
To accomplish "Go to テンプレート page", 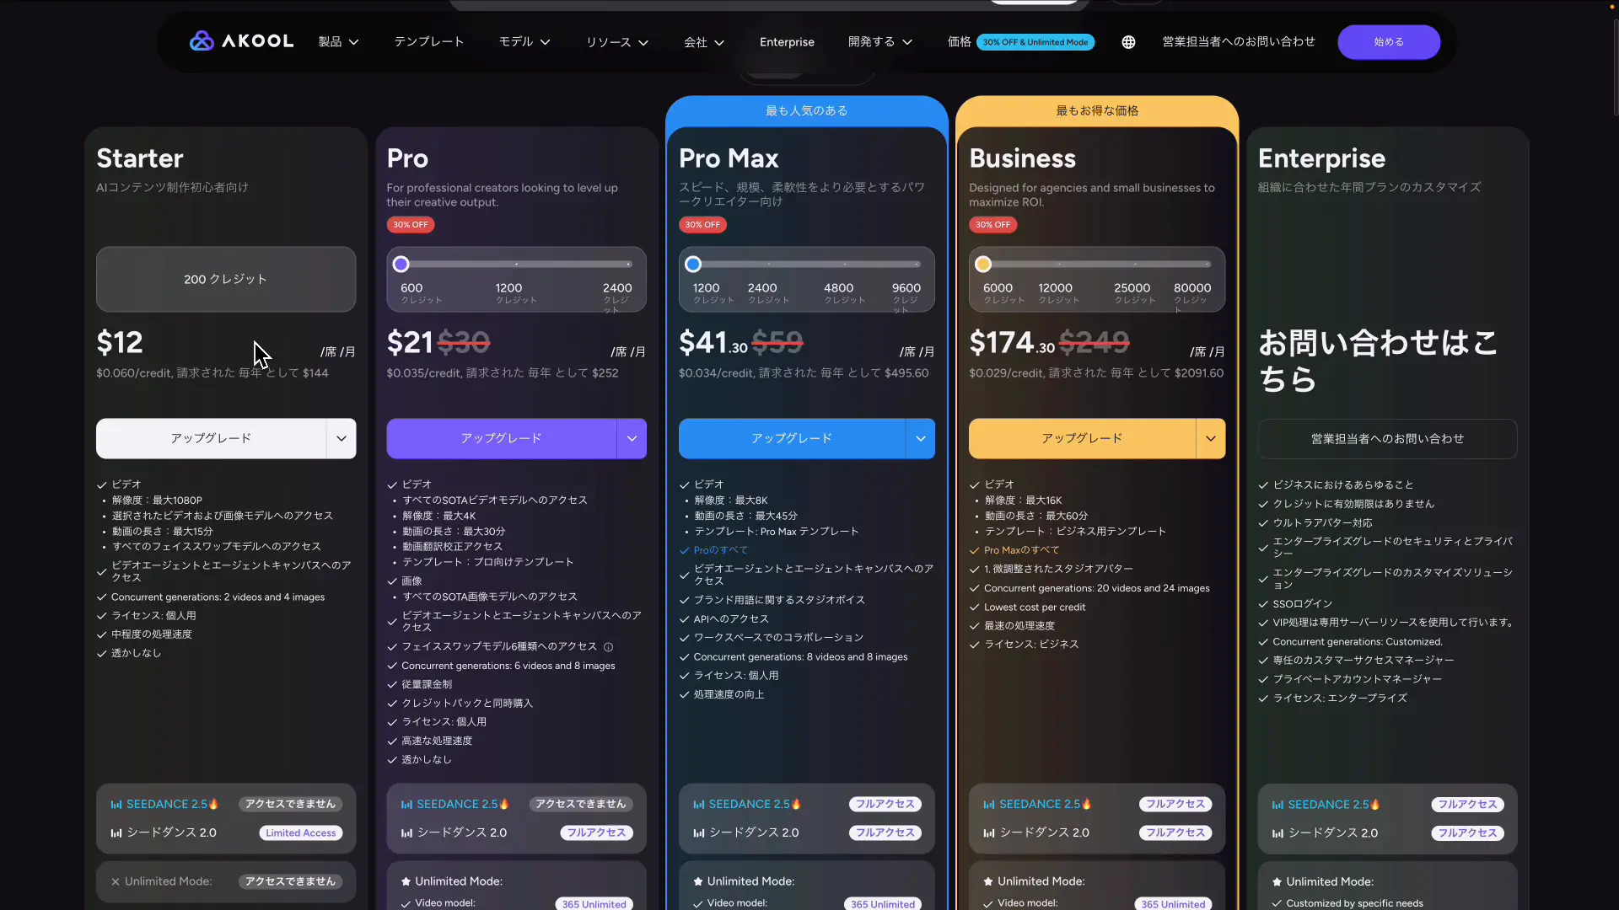I will [429, 42].
